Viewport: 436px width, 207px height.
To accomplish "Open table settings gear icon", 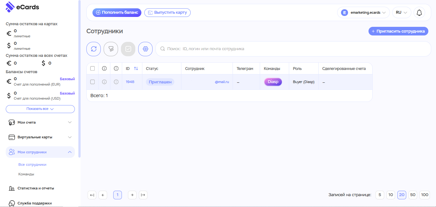I will (x=145, y=49).
